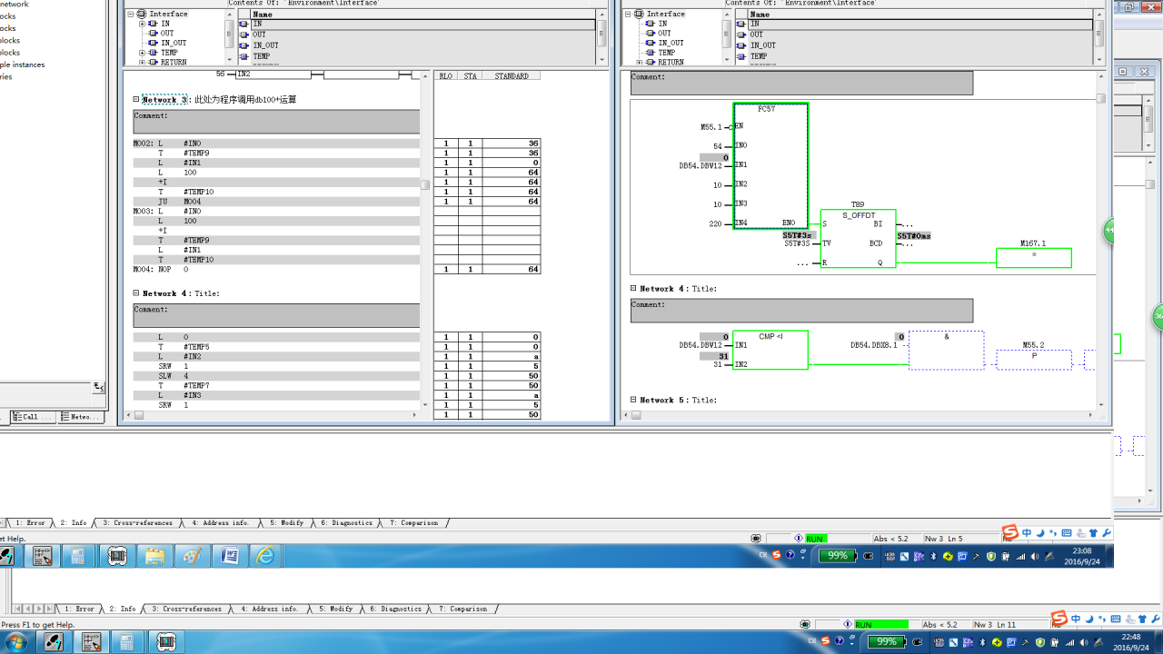This screenshot has width=1163, height=654.
Task: Select the dashed AND (&) logic box
Action: coord(946,350)
